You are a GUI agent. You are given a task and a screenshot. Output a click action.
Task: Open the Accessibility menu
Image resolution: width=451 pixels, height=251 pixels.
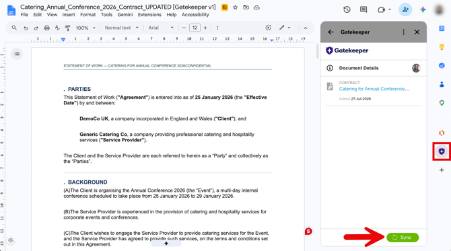tap(195, 15)
